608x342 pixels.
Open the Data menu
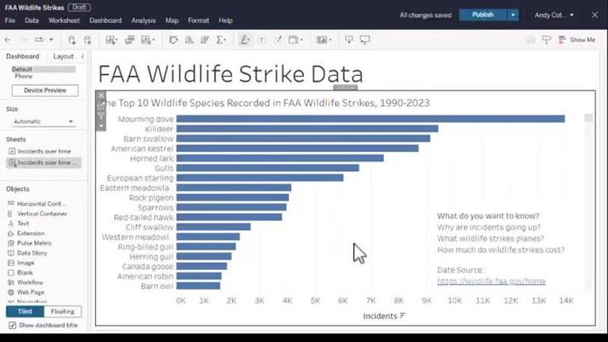pyautogui.click(x=32, y=21)
